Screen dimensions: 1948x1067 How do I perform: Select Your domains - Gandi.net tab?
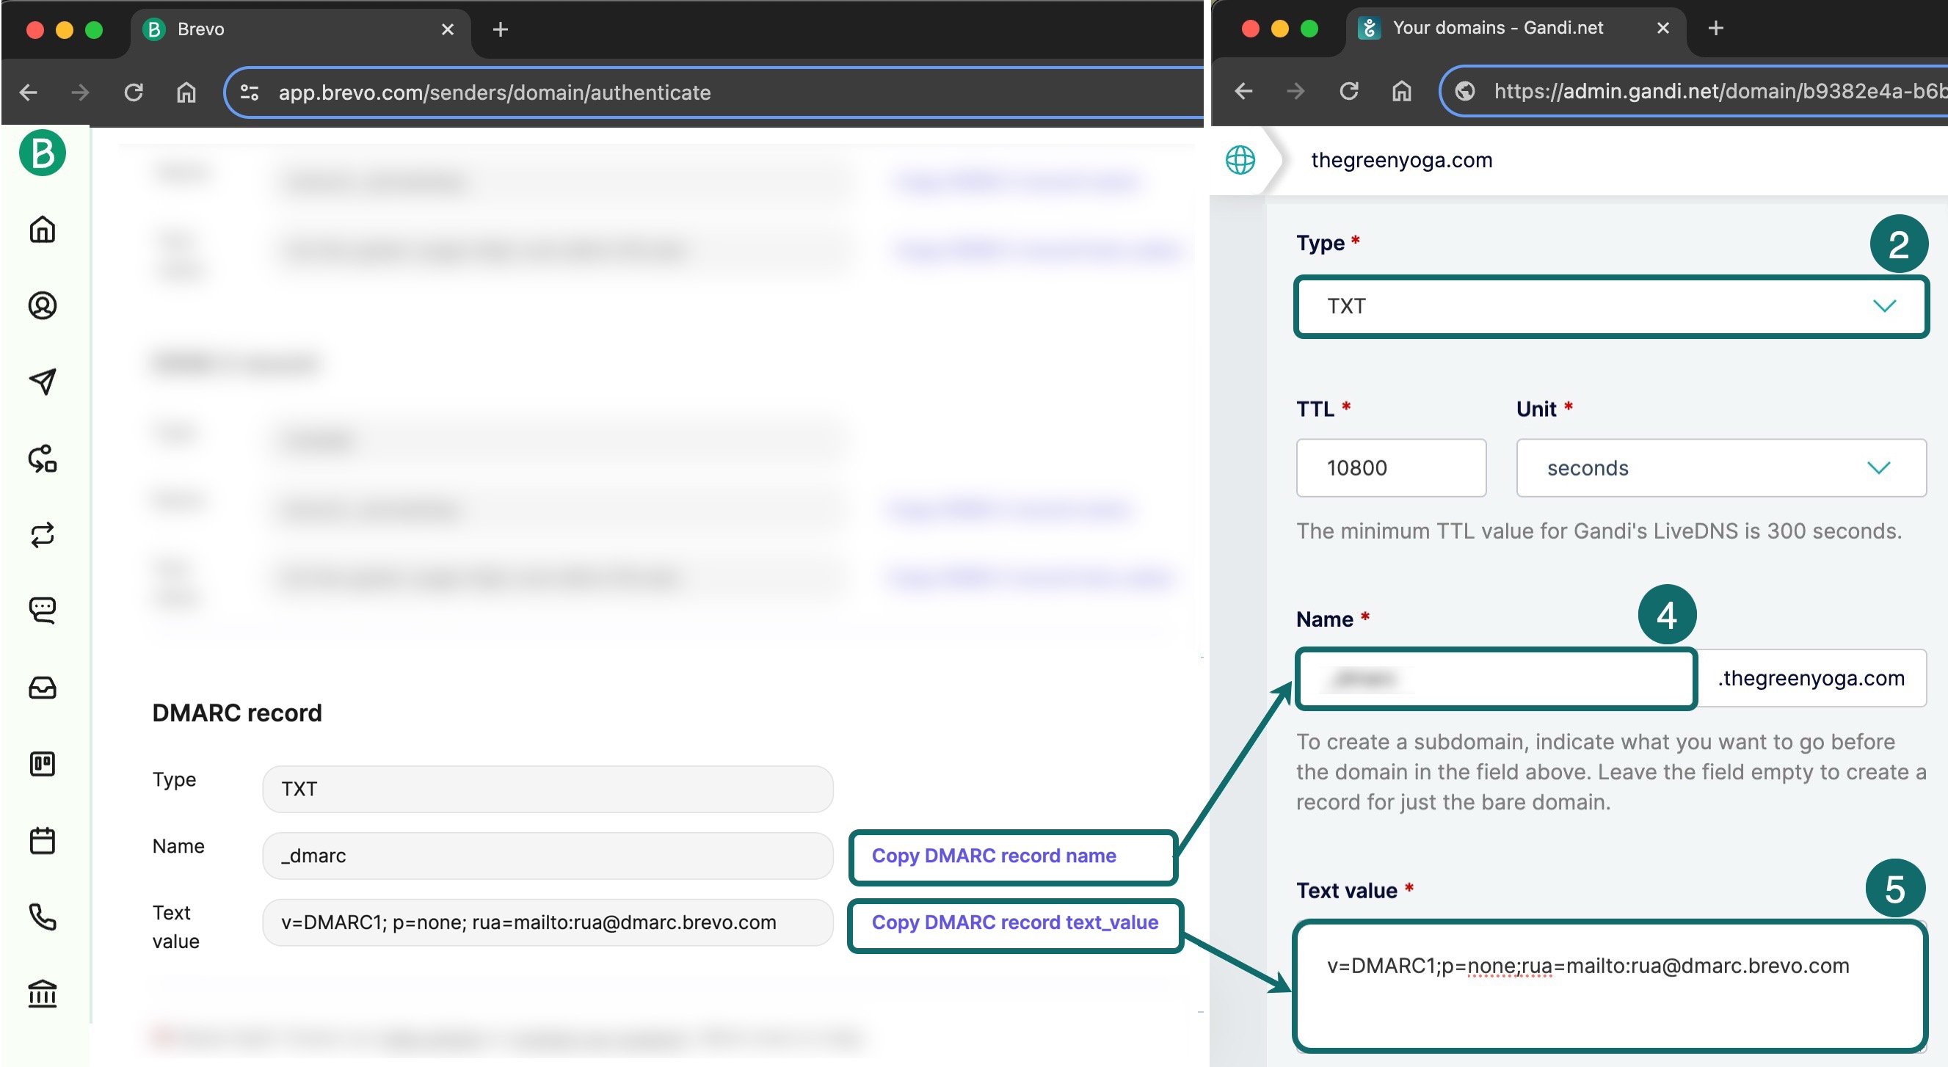click(1516, 28)
